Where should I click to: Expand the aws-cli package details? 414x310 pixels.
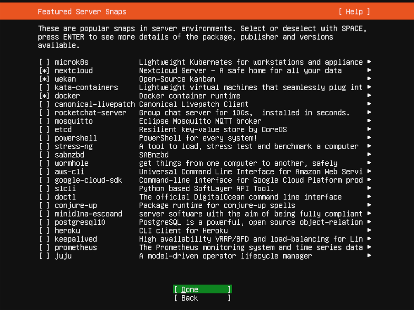tap(369, 171)
